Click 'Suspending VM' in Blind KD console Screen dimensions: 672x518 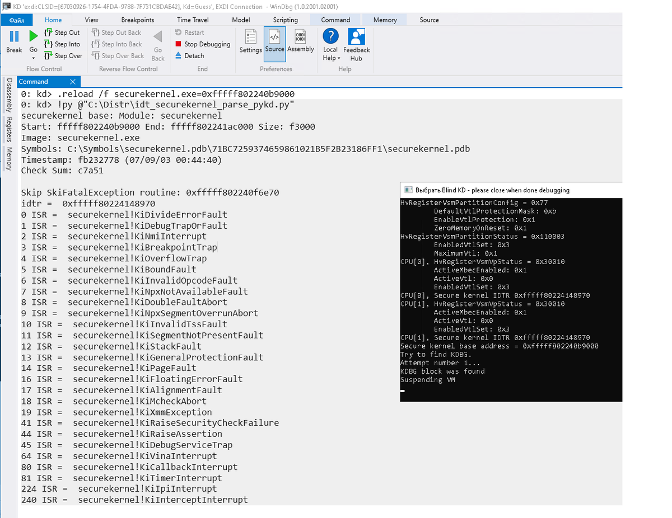[x=427, y=380]
